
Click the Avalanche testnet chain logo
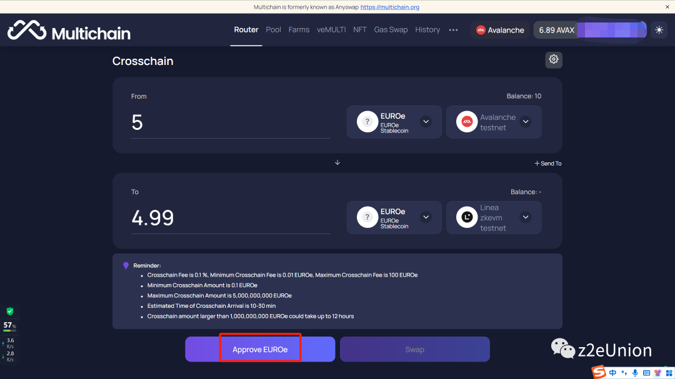(466, 122)
